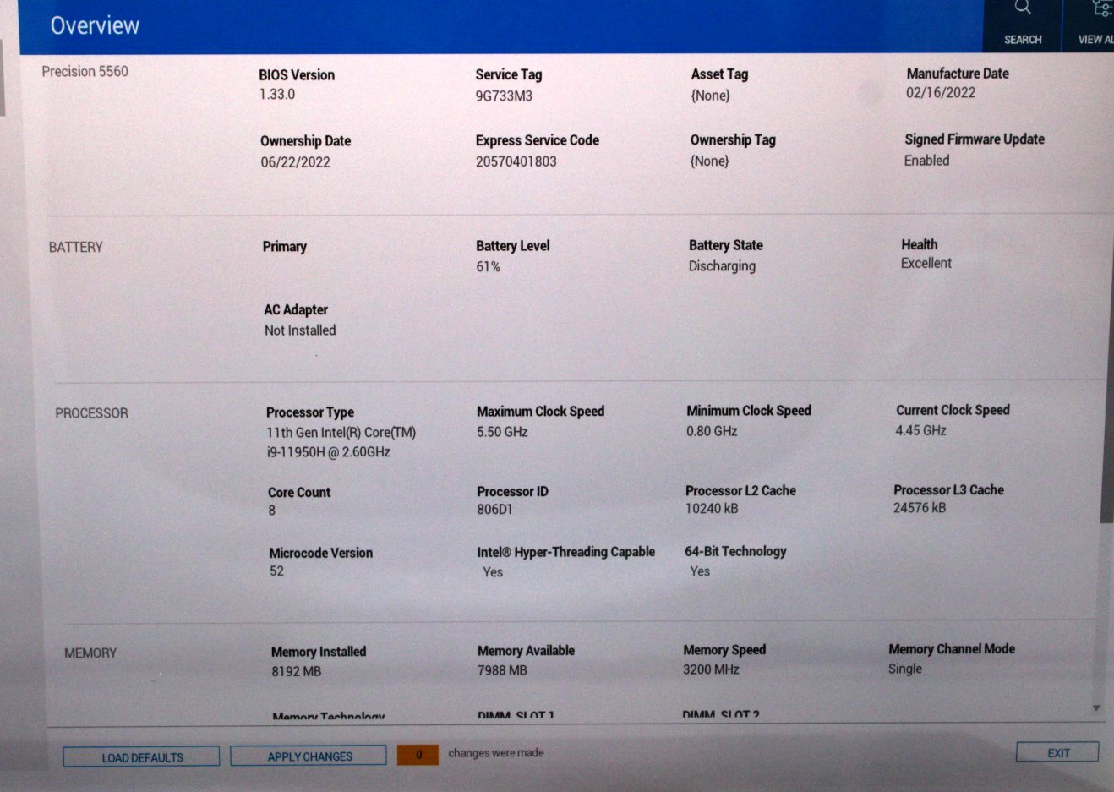Select memory installed 8192 MB
Screen dimensions: 1114x792
tap(296, 672)
